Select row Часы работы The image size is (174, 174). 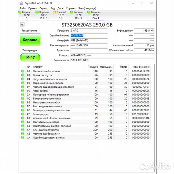click(85, 91)
